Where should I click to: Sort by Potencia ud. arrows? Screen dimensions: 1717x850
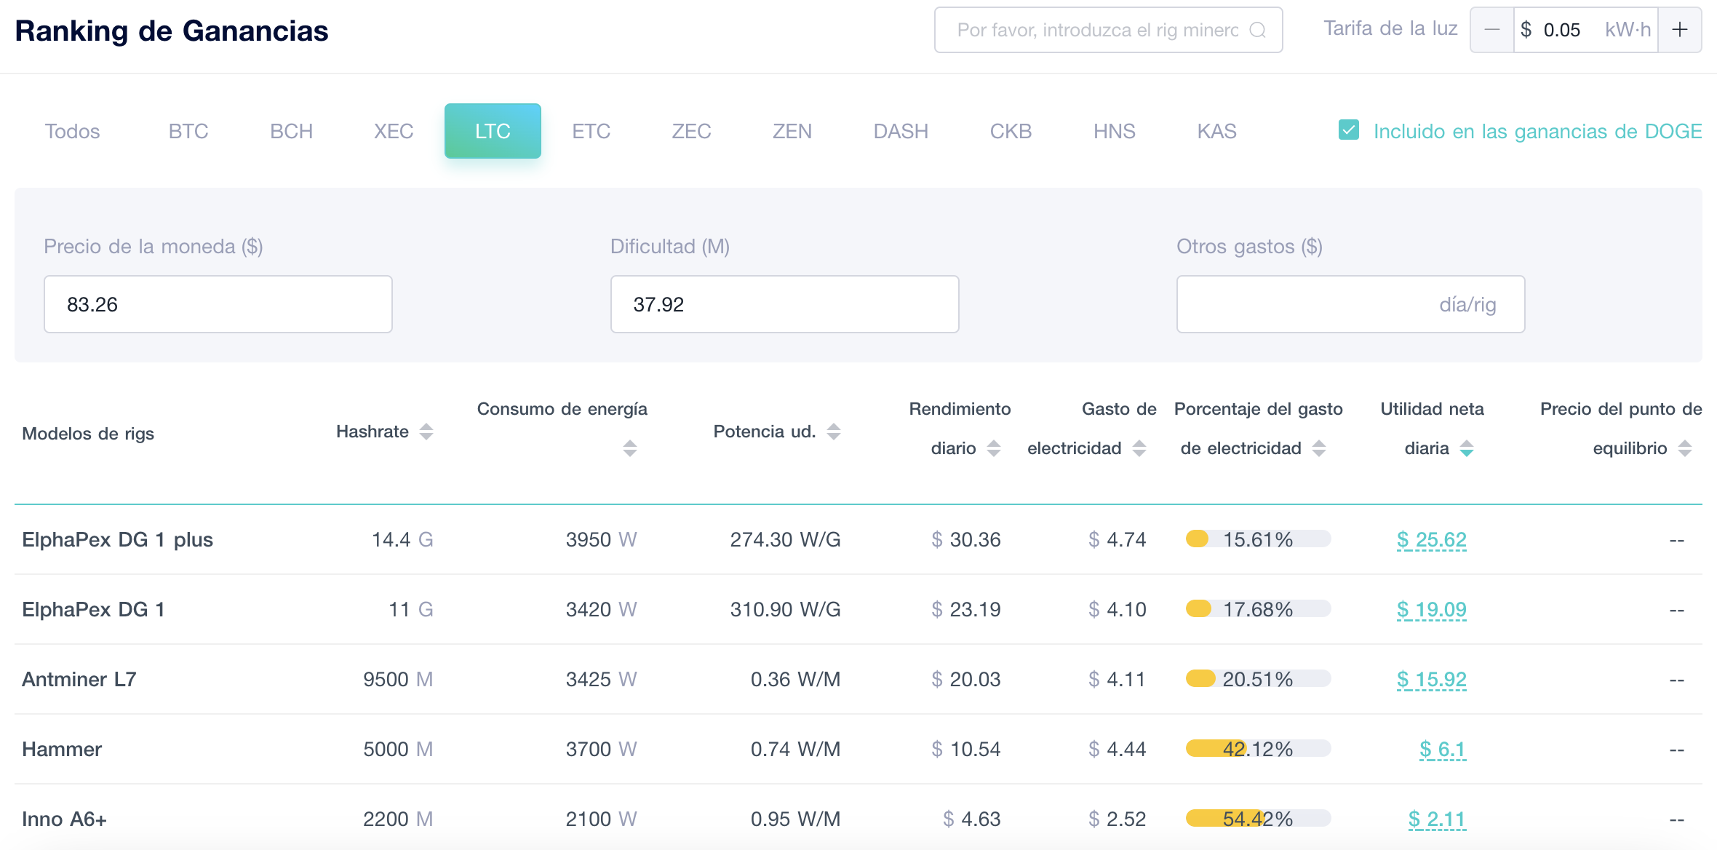[x=834, y=432]
